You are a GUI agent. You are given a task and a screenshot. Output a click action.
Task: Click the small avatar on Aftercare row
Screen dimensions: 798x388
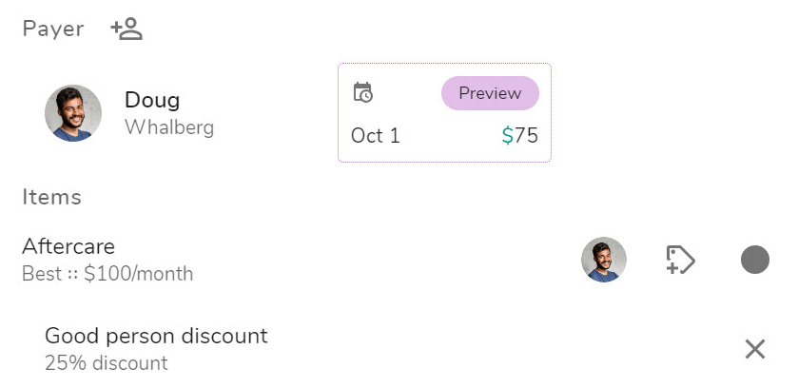[604, 260]
